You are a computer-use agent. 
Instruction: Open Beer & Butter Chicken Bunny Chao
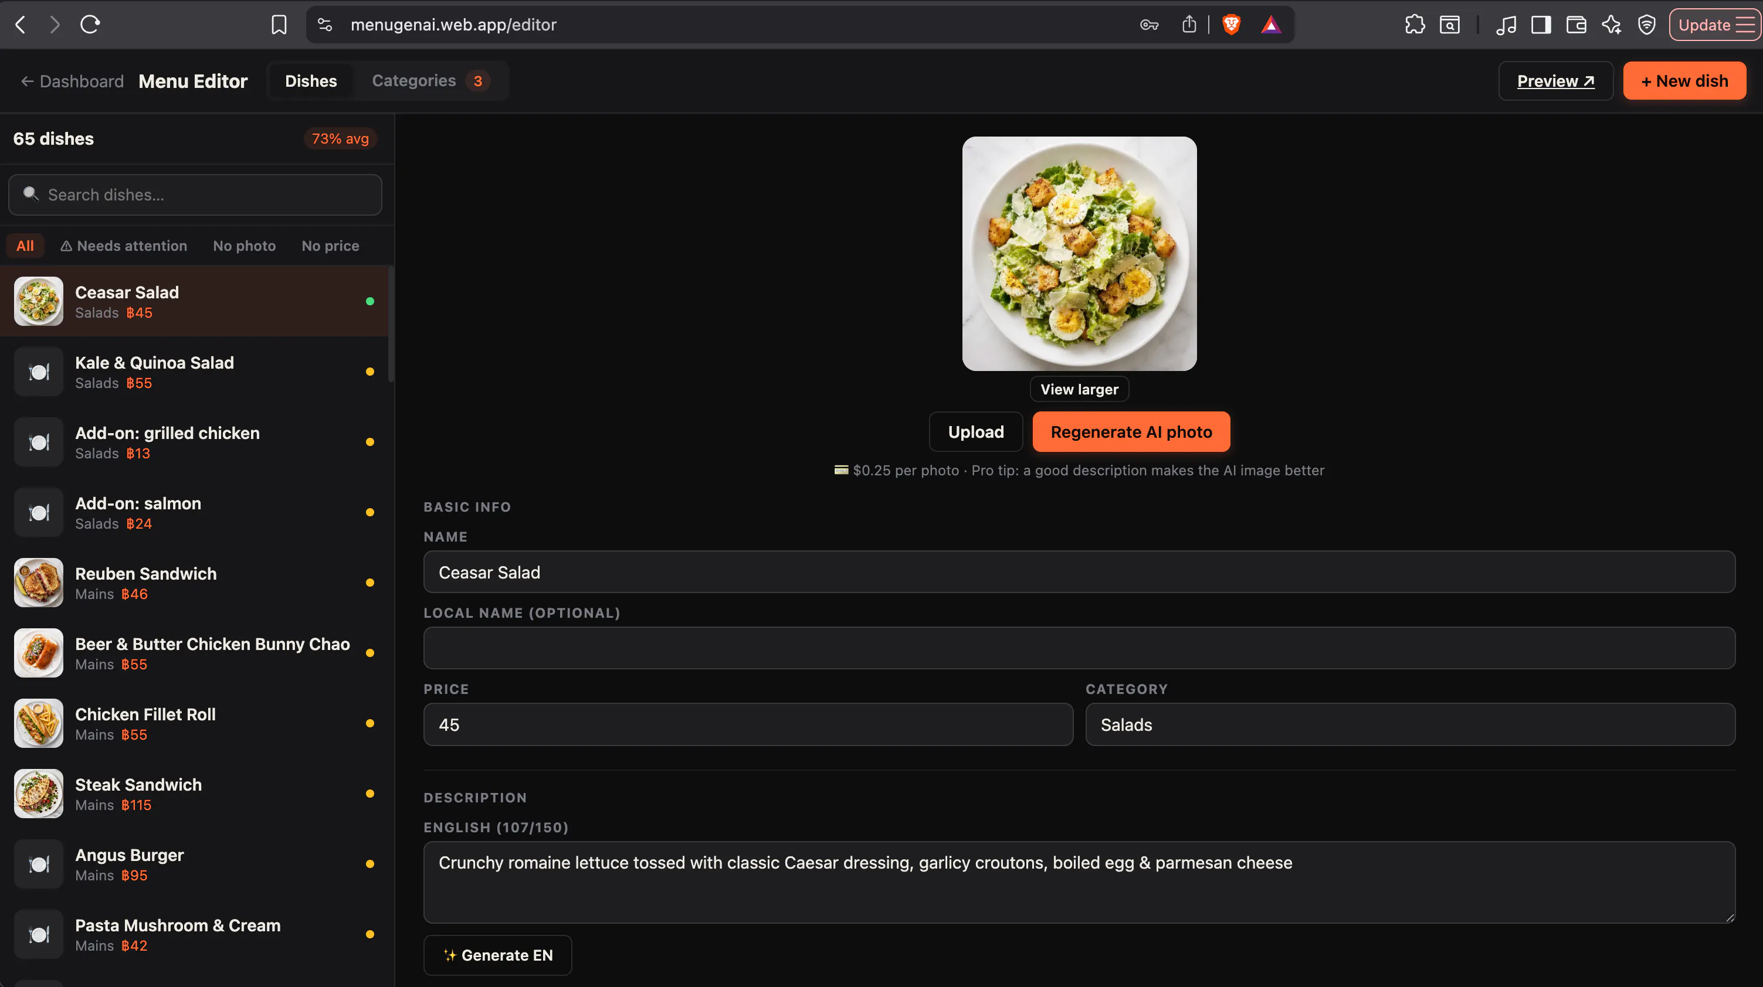click(x=194, y=653)
